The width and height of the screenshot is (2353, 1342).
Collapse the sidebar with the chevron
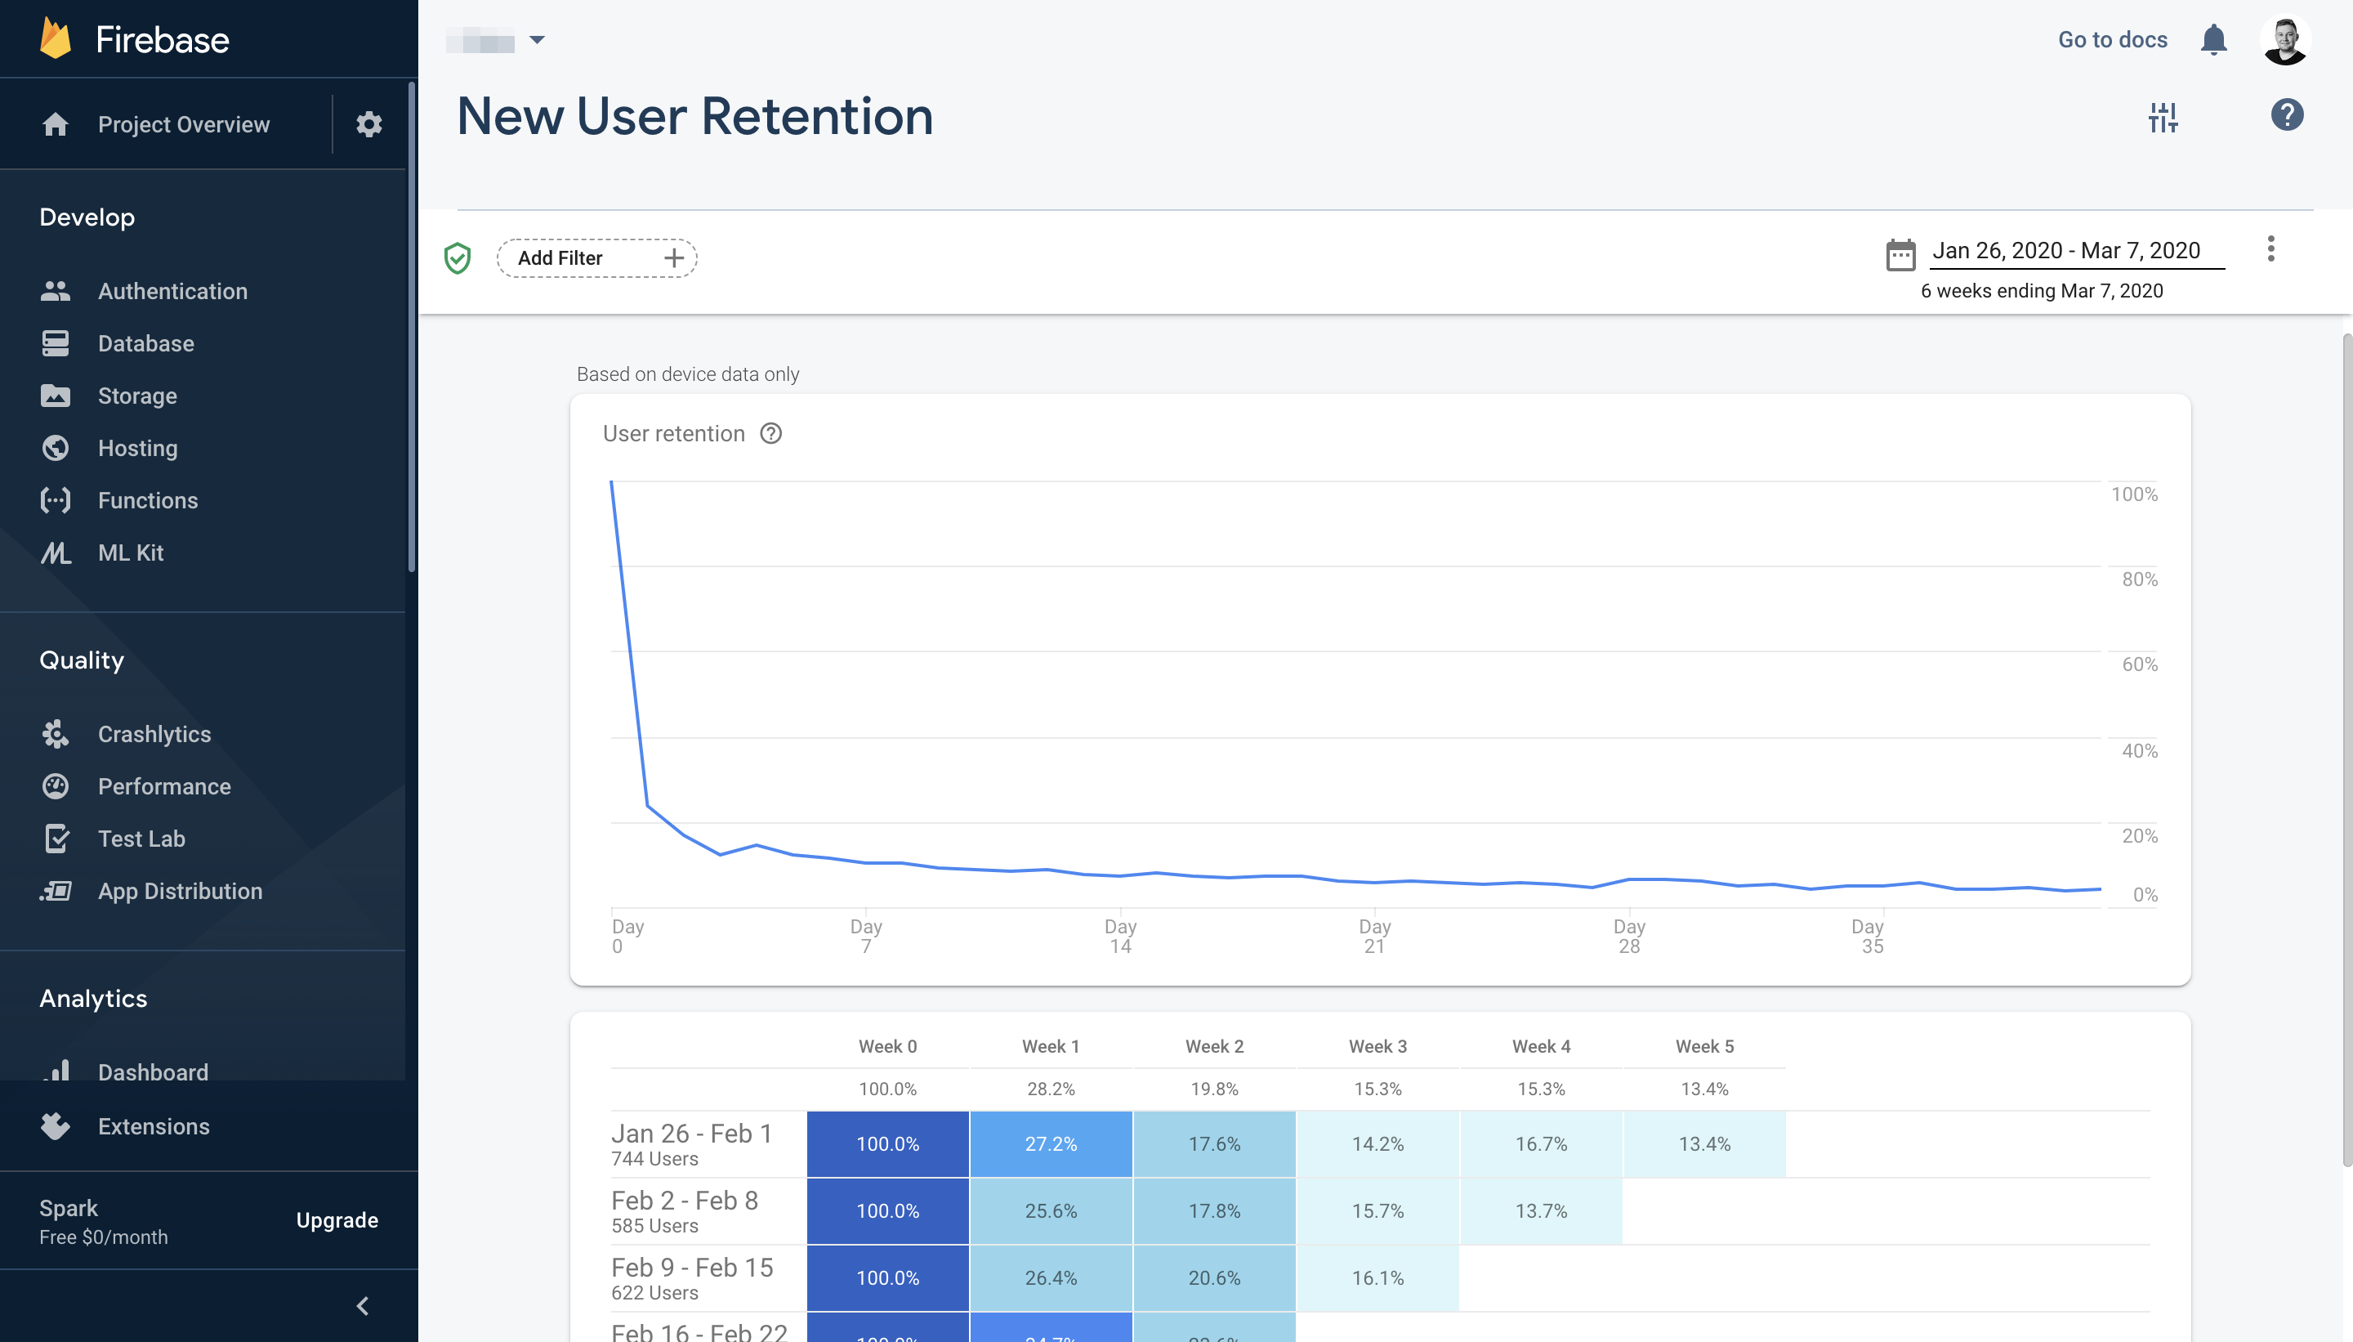tap(362, 1305)
